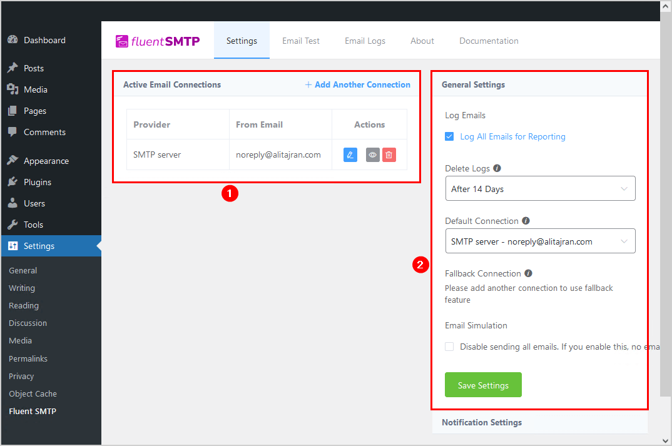
Task: Switch to the Settings tab
Action: 242,41
